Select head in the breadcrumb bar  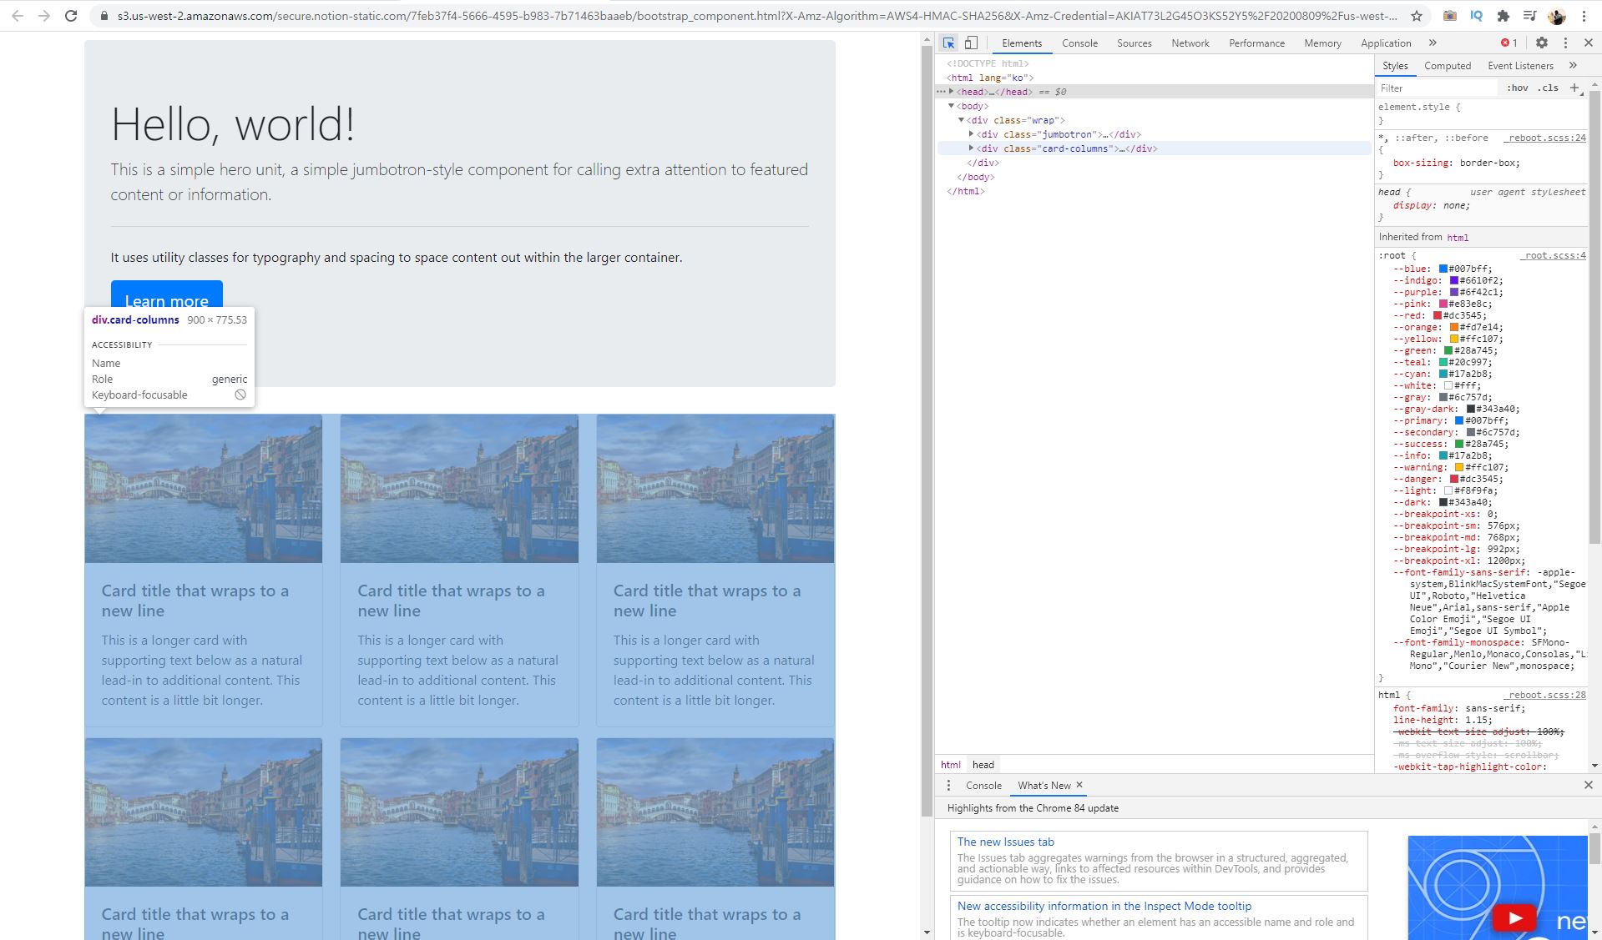tap(983, 764)
